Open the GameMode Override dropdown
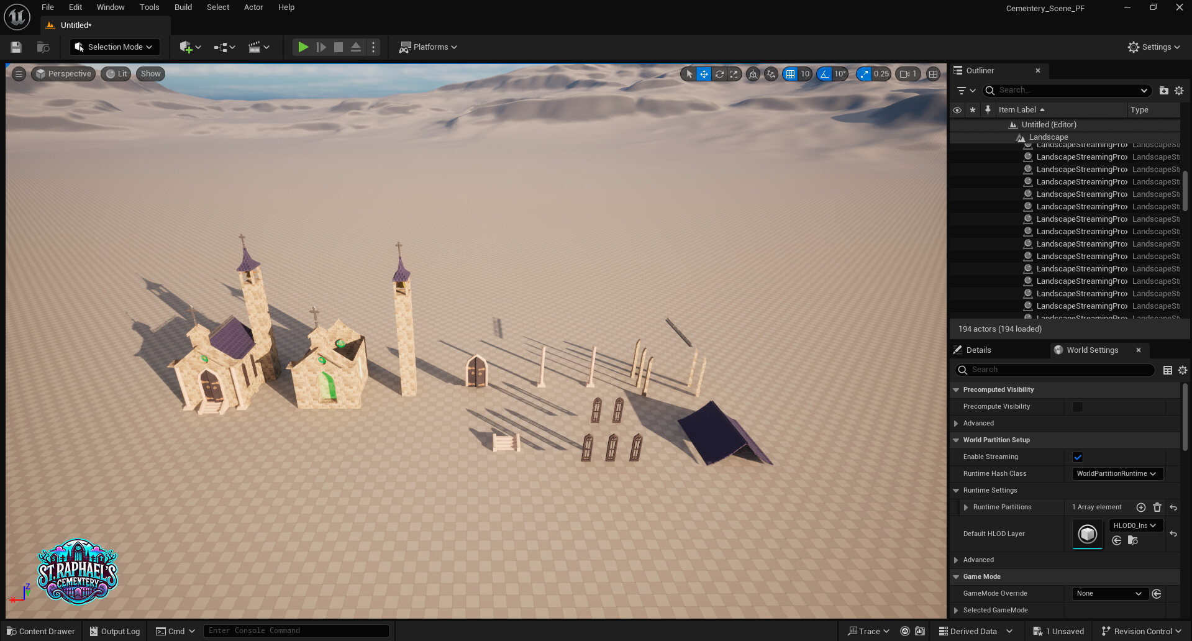This screenshot has height=641, width=1192. click(x=1109, y=593)
